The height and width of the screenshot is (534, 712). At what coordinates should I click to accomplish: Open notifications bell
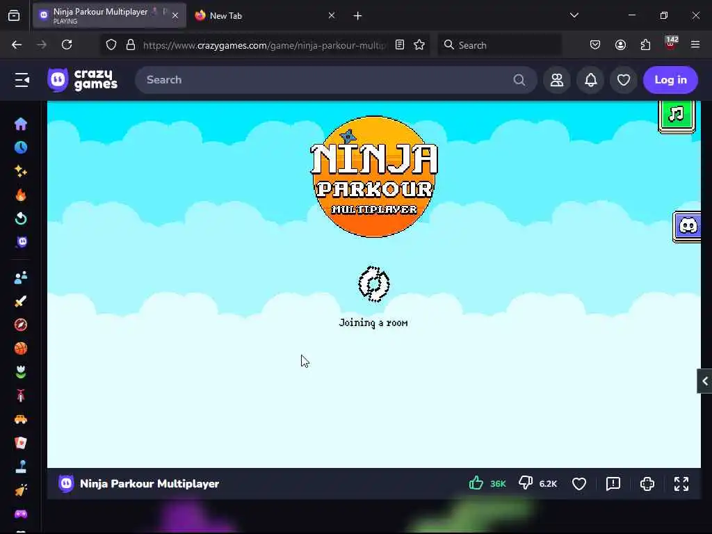pos(591,80)
